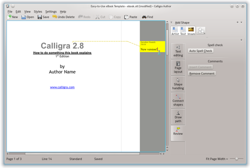The width and height of the screenshot is (250, 168).
Task: Select the Draw path tool
Action: (x=178, y=117)
